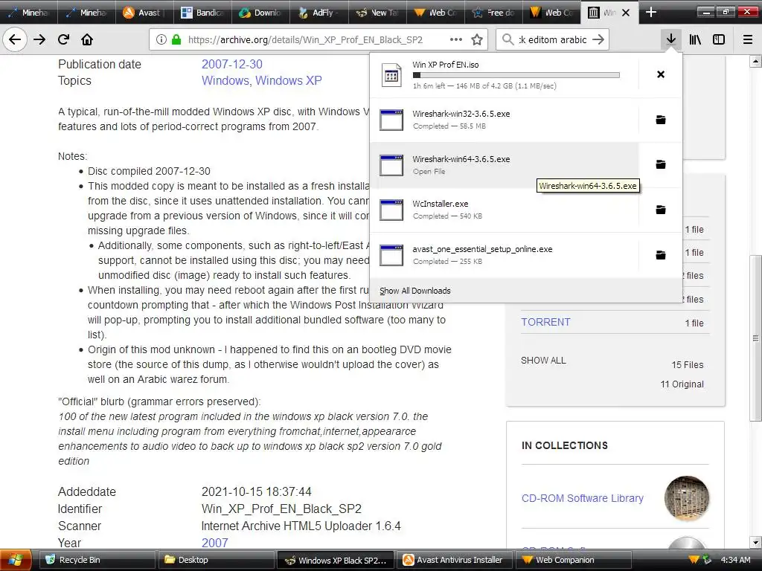Screen dimensions: 762x571
Task: Switch to the Avast tab
Action: click(x=144, y=13)
